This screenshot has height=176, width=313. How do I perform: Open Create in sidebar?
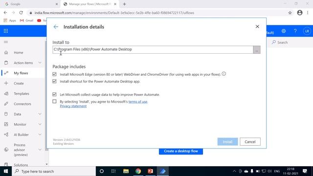click(19, 84)
